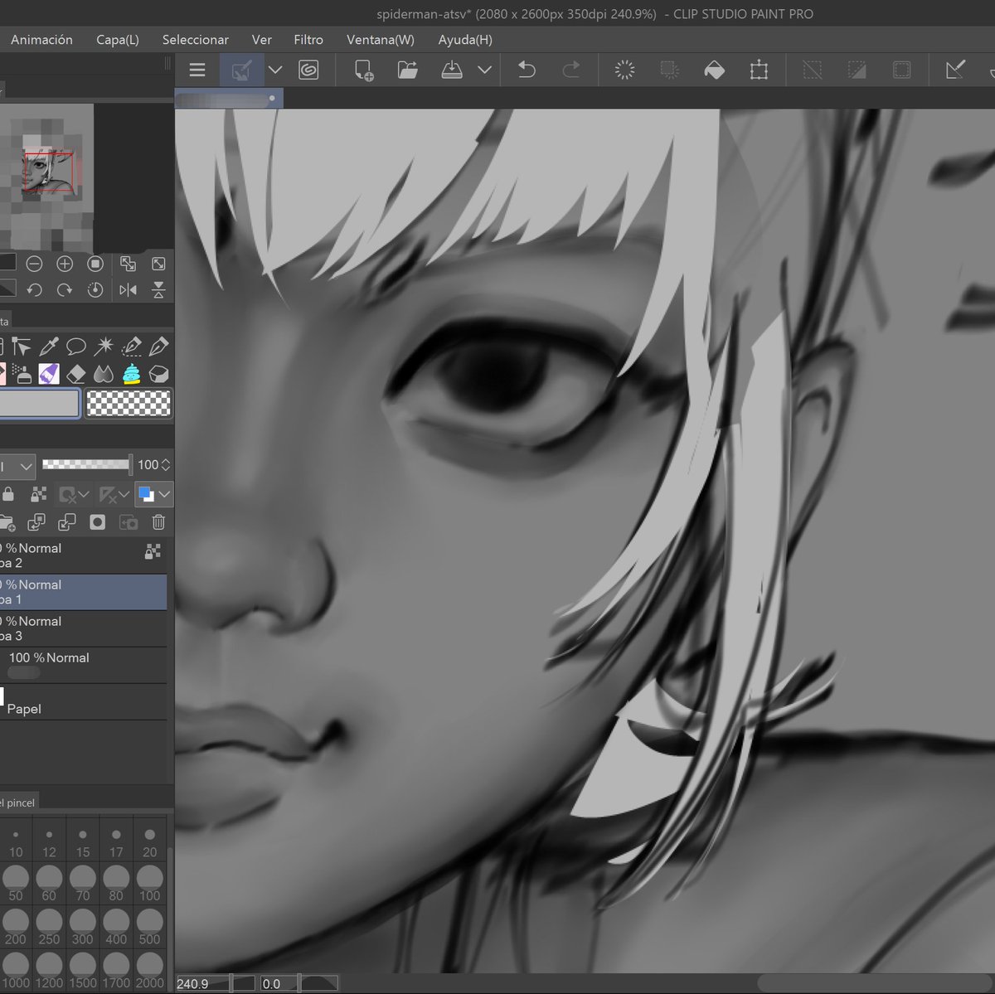Image resolution: width=995 pixels, height=994 pixels.
Task: Select the capa 3 layer row
Action: [x=83, y=628]
